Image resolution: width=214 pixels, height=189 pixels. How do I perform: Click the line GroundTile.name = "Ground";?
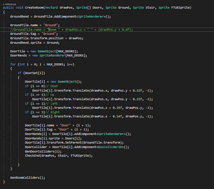35,25
